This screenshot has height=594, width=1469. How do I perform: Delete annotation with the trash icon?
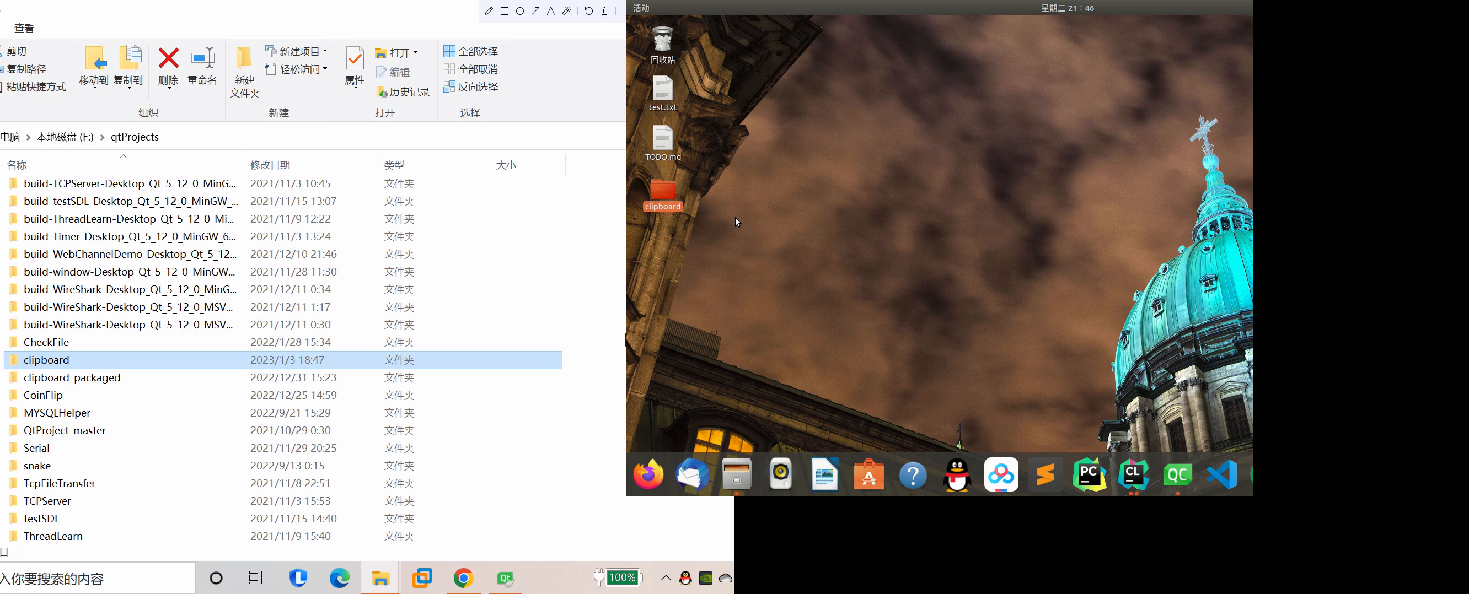[604, 11]
